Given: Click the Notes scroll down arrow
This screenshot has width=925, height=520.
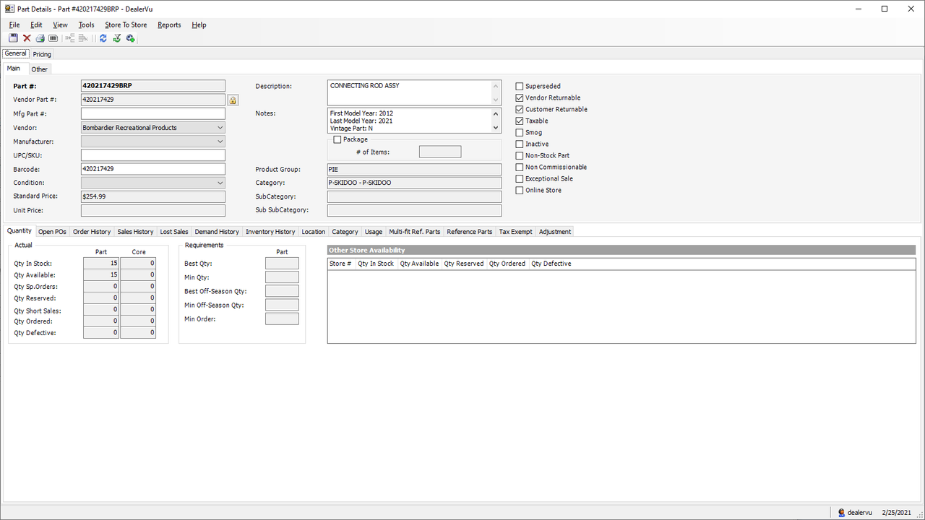Looking at the screenshot, I should click(496, 128).
